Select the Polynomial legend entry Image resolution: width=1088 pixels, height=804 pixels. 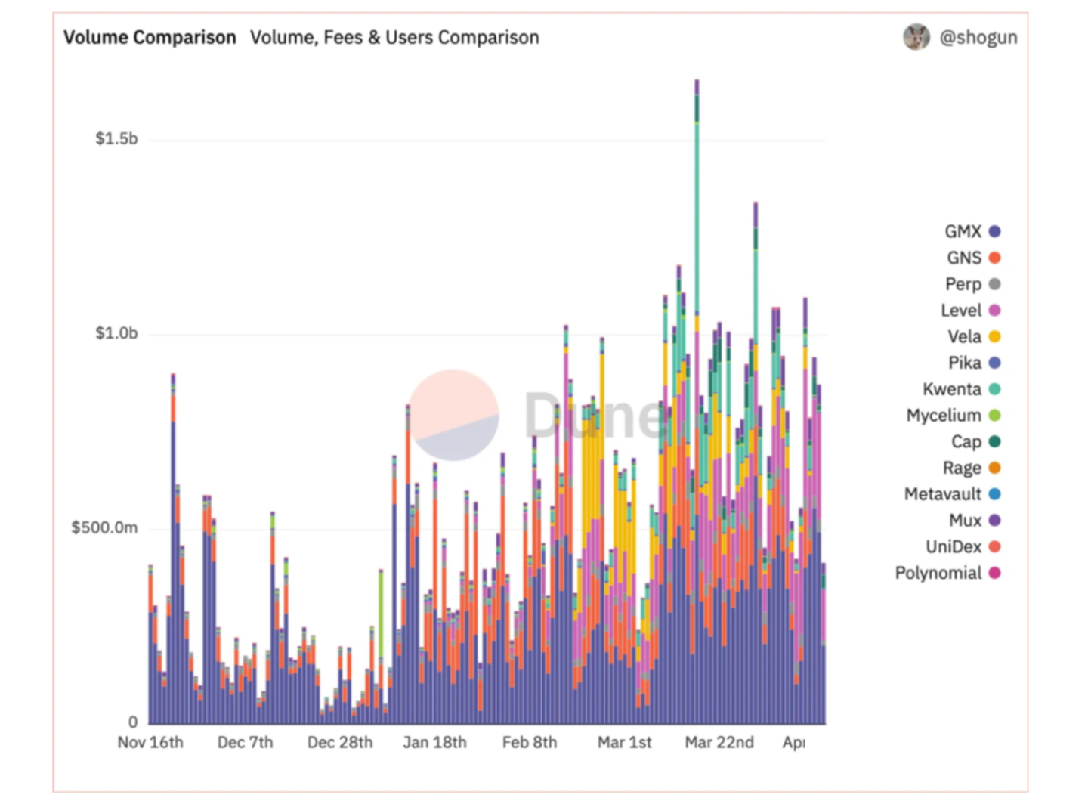click(x=938, y=574)
